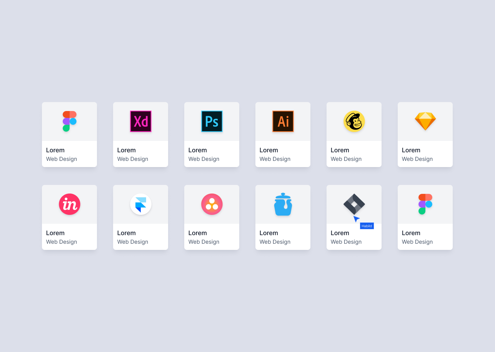
Task: Click the dark Jira diamond icon
Action: pos(354,204)
